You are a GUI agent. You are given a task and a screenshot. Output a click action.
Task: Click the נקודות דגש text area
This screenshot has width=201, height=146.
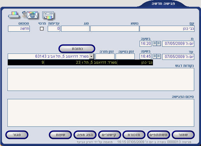click(101, 80)
